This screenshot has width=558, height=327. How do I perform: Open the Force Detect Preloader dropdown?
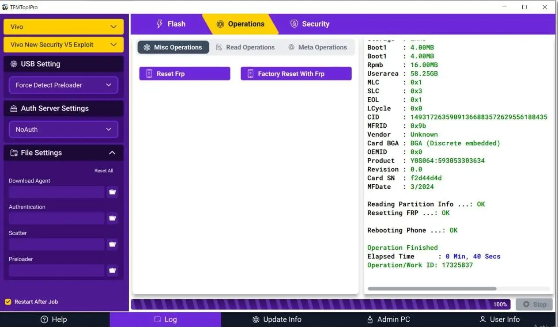(64, 85)
